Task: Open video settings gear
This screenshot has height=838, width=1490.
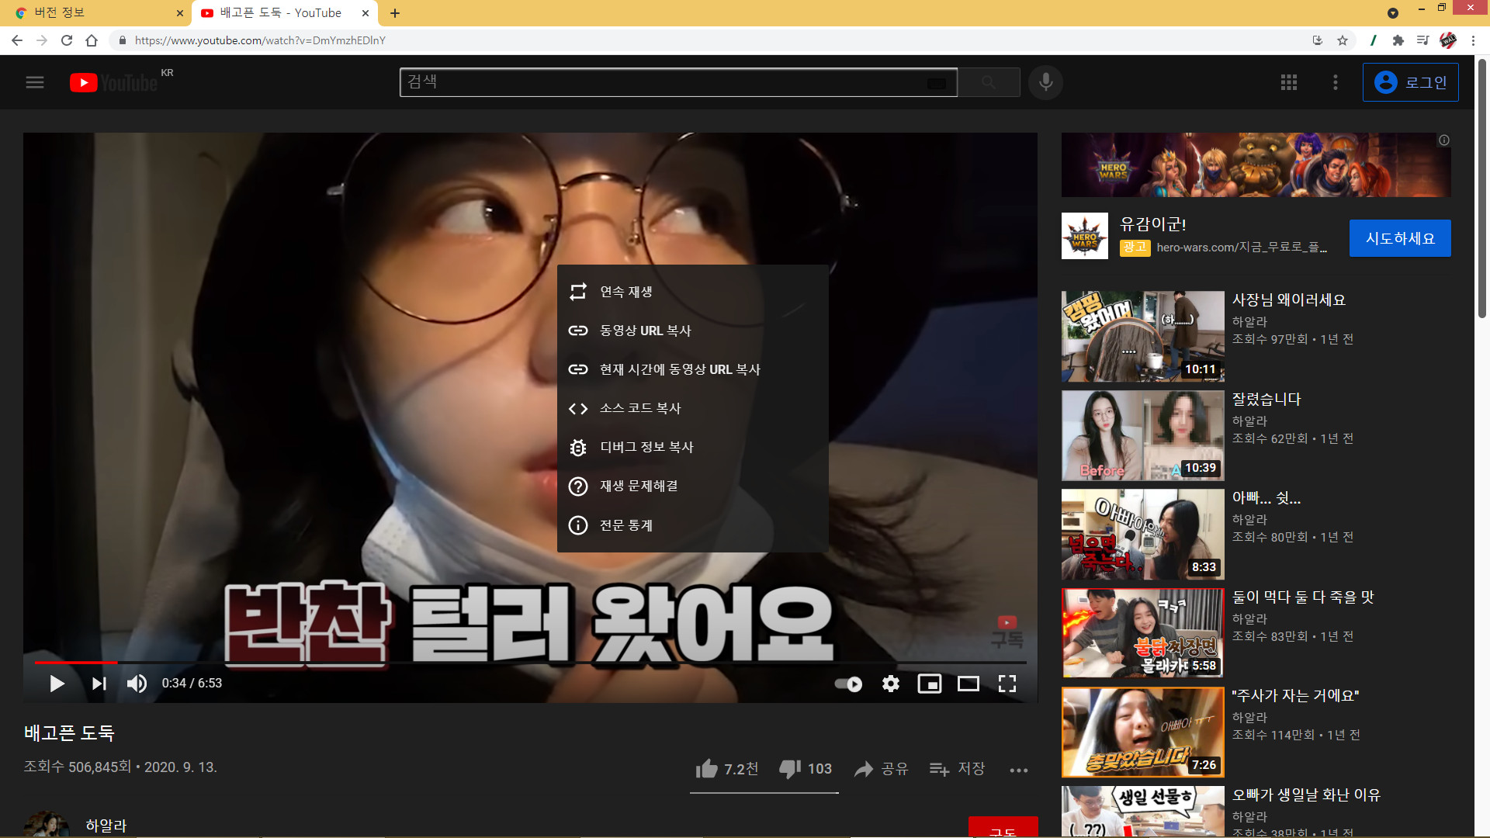Action: (890, 684)
